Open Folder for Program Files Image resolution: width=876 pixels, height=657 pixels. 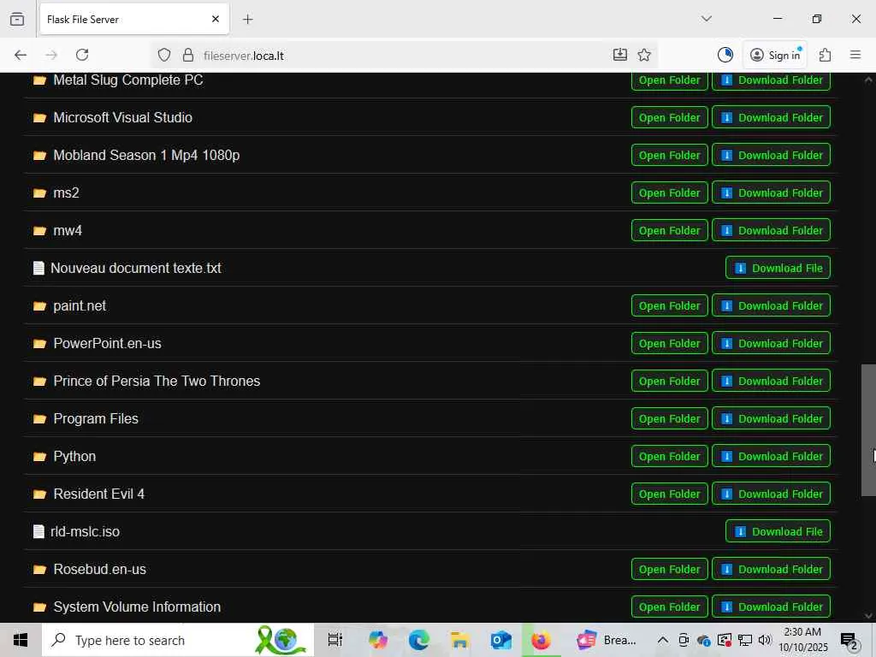tap(669, 418)
